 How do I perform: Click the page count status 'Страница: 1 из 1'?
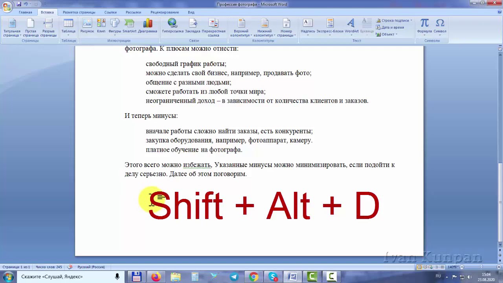click(16, 267)
